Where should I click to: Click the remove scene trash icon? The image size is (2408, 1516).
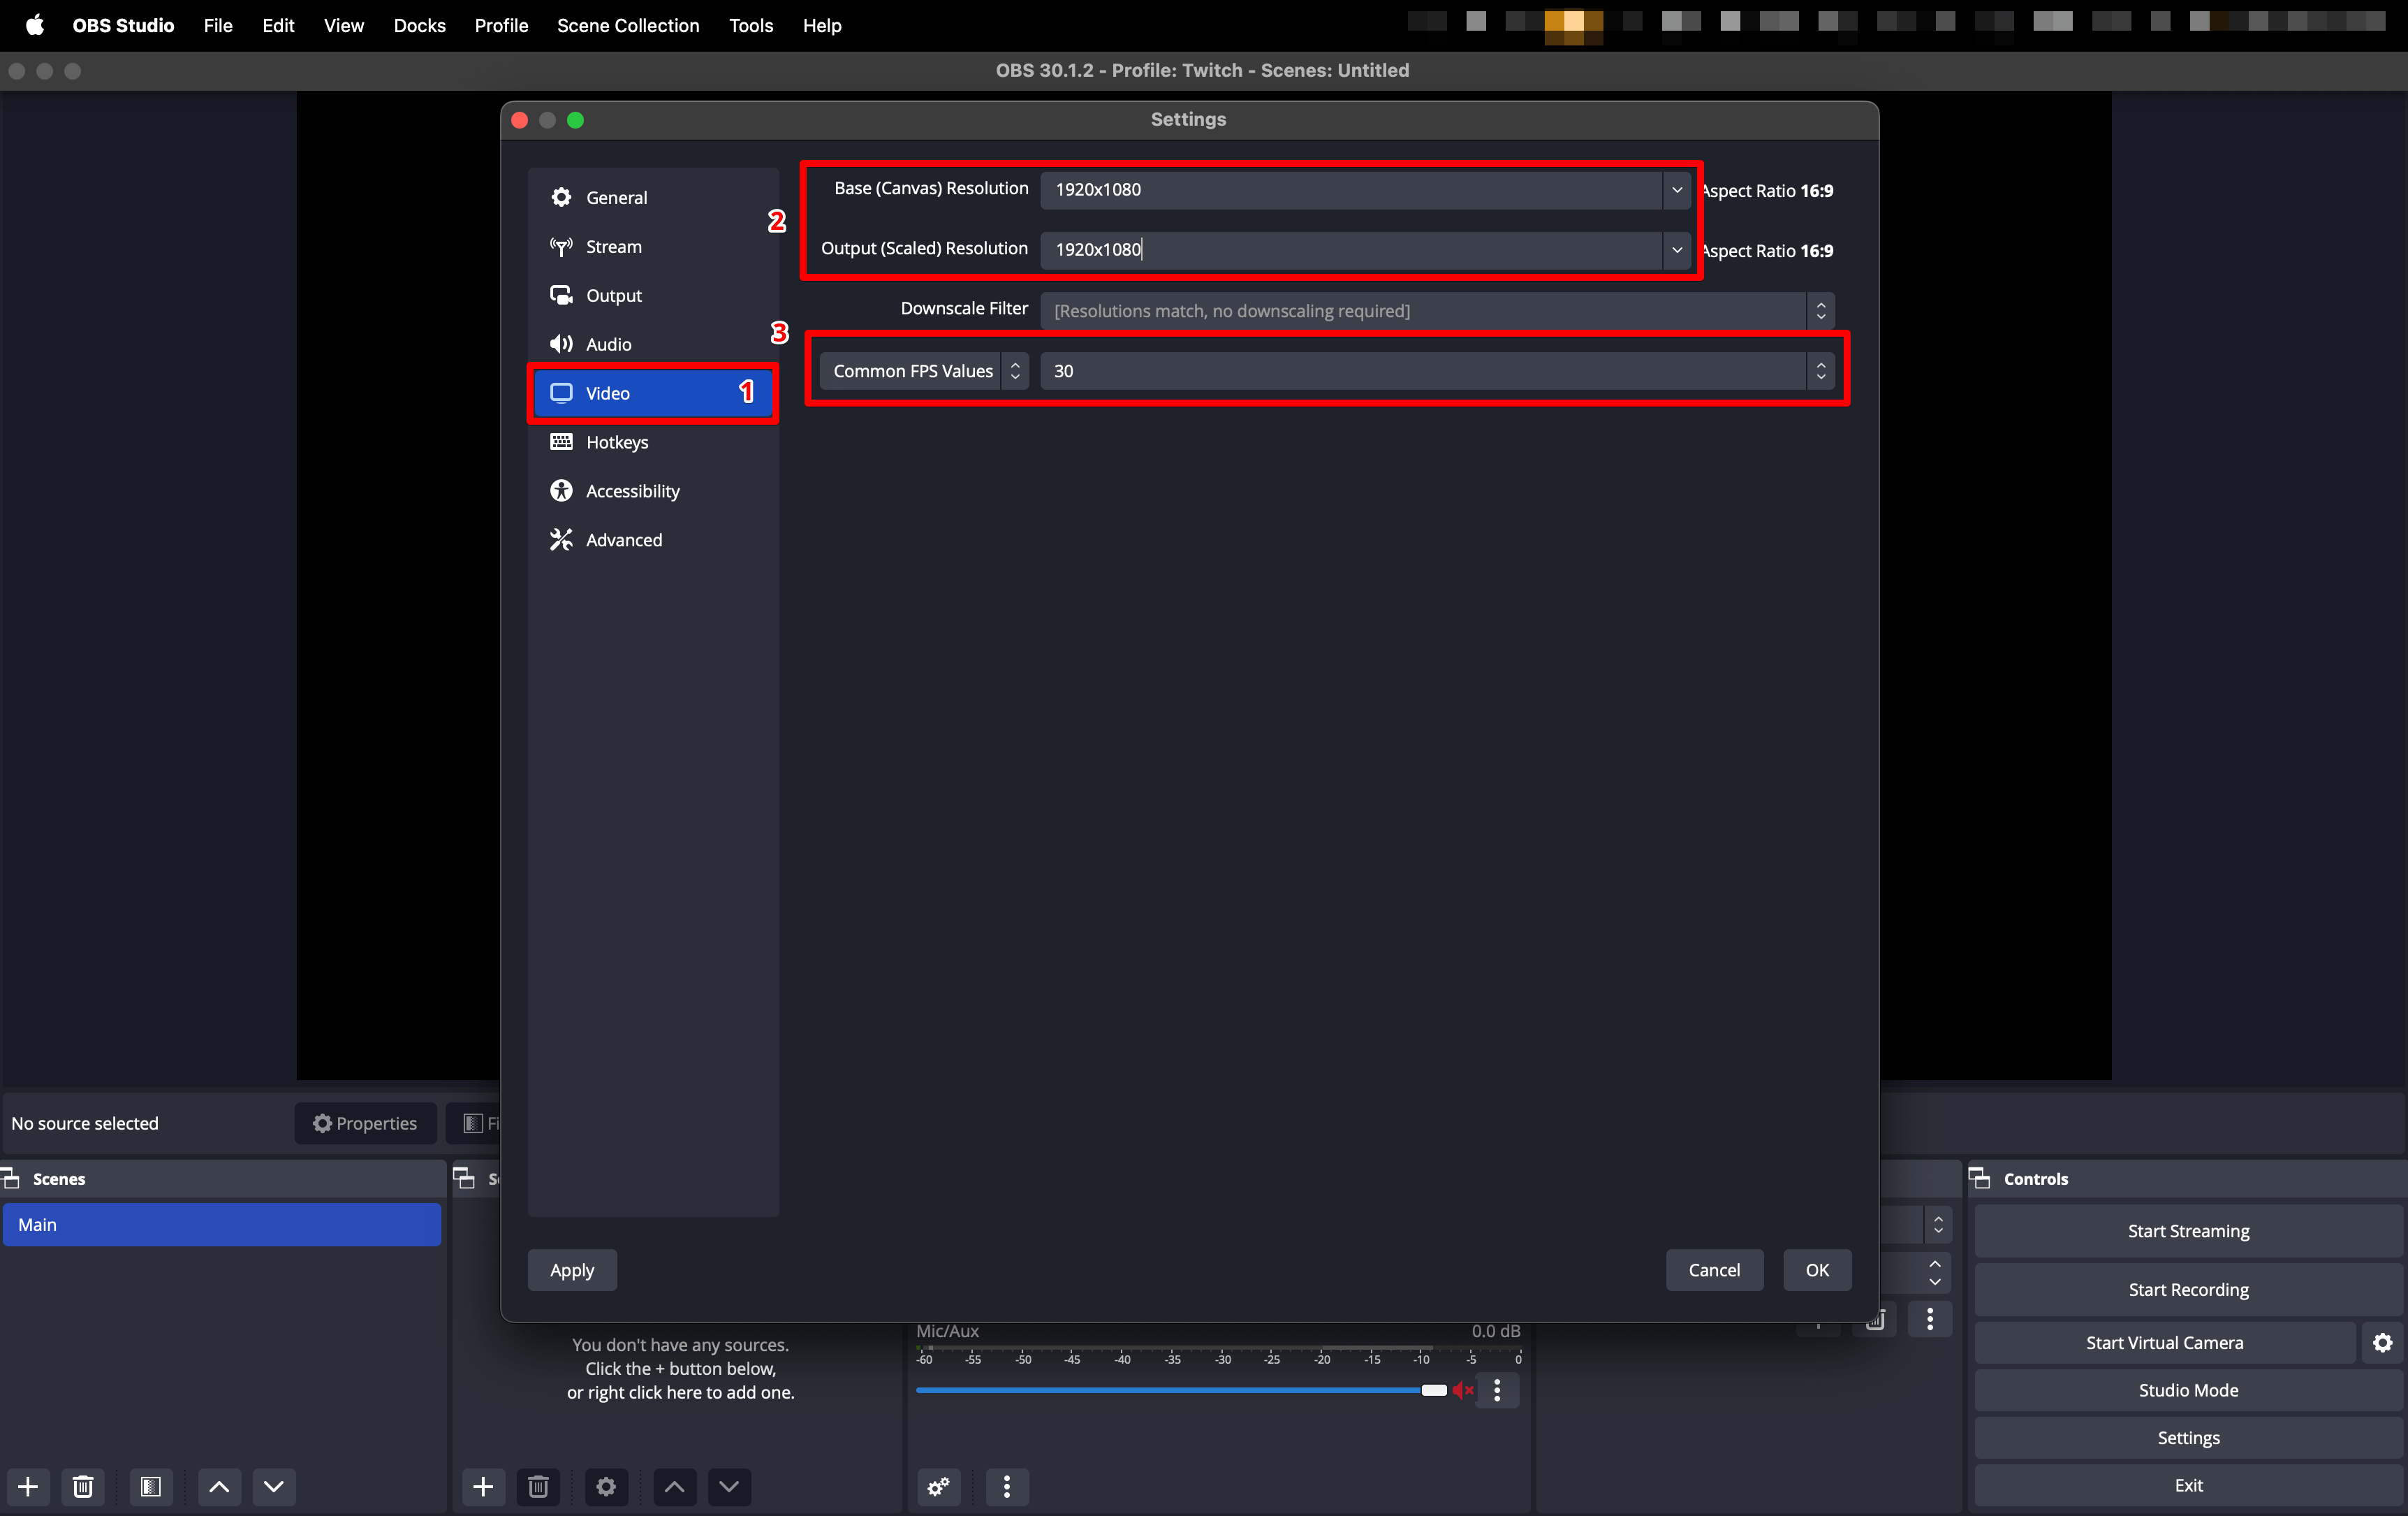83,1486
